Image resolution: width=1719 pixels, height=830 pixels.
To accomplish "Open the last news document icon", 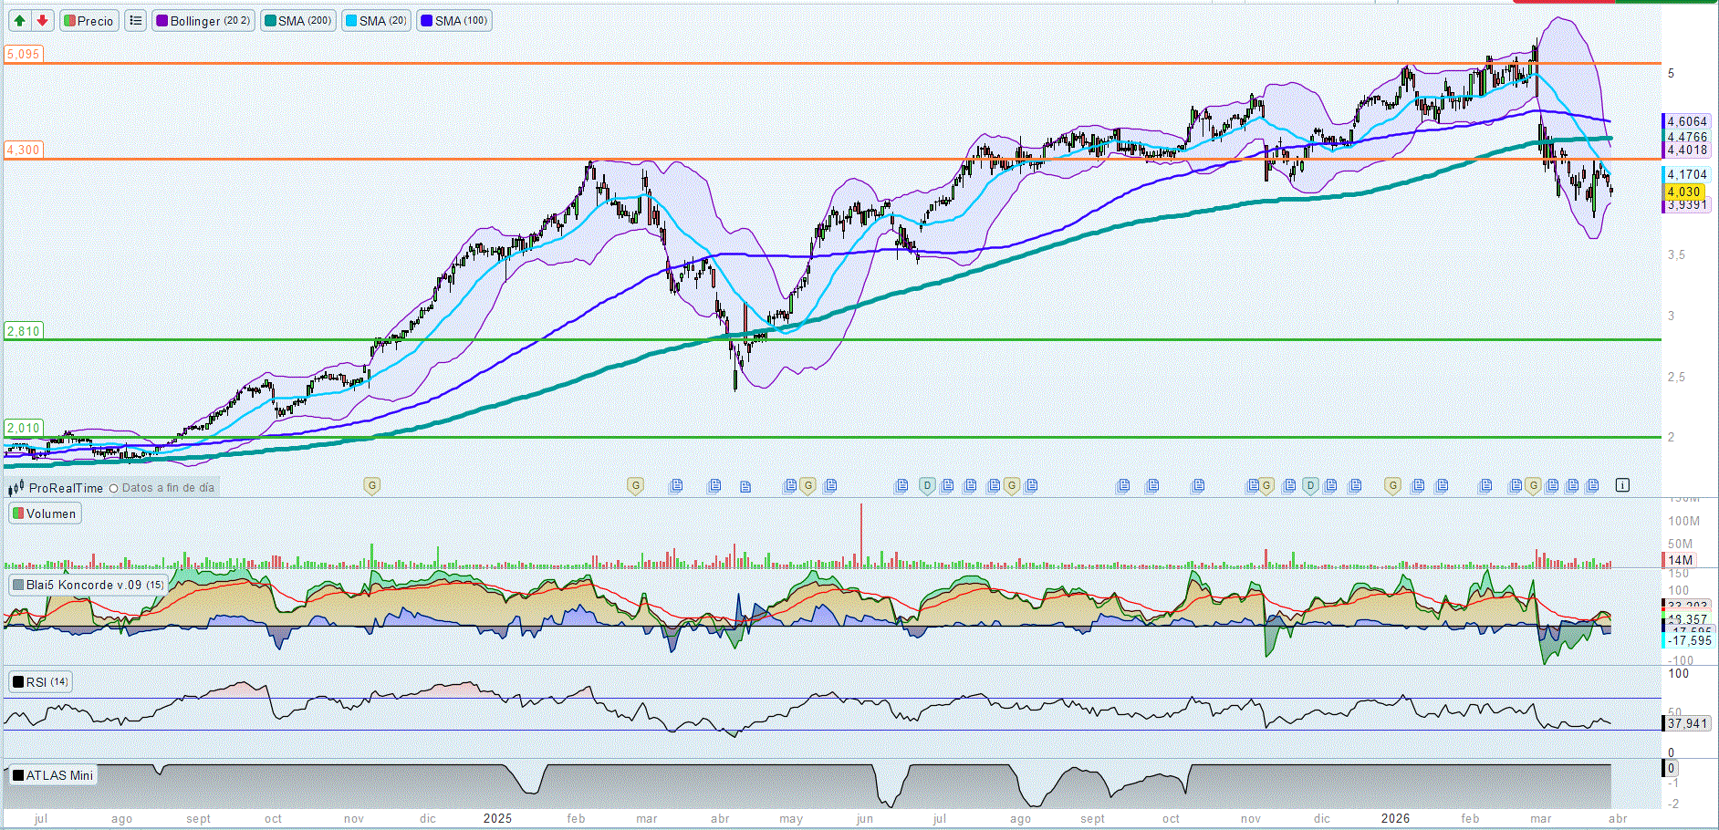I will tap(1592, 485).
